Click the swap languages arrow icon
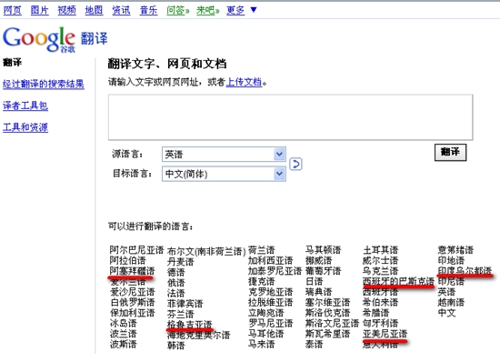 coord(295,165)
